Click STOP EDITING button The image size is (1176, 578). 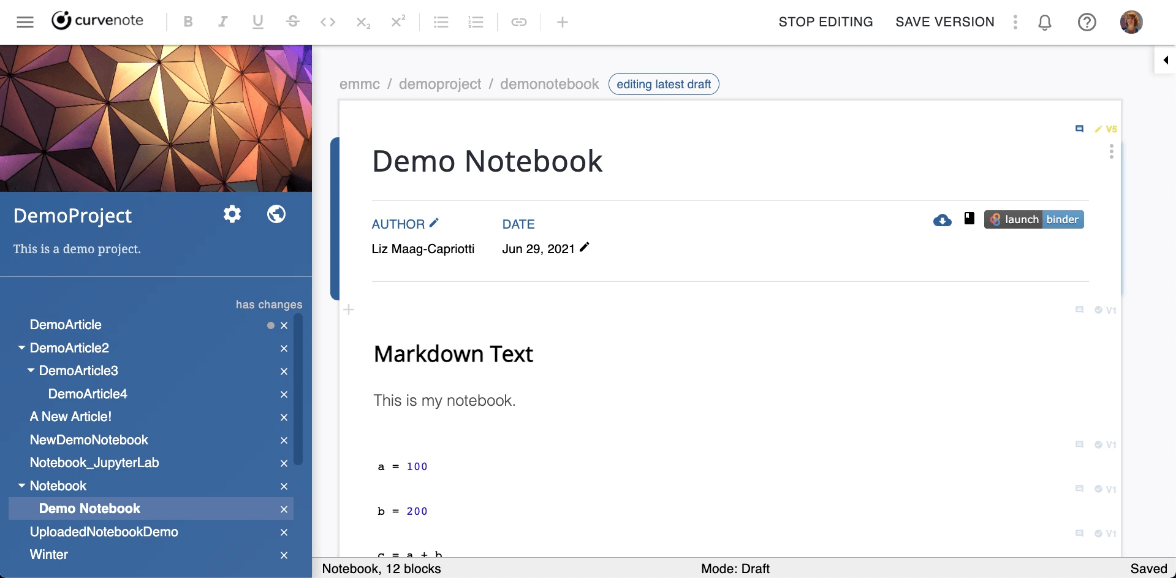pyautogui.click(x=825, y=22)
